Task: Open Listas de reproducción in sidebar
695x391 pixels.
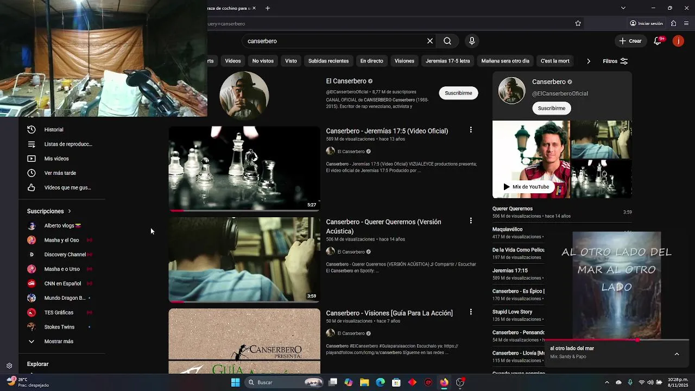Action: (x=61, y=144)
